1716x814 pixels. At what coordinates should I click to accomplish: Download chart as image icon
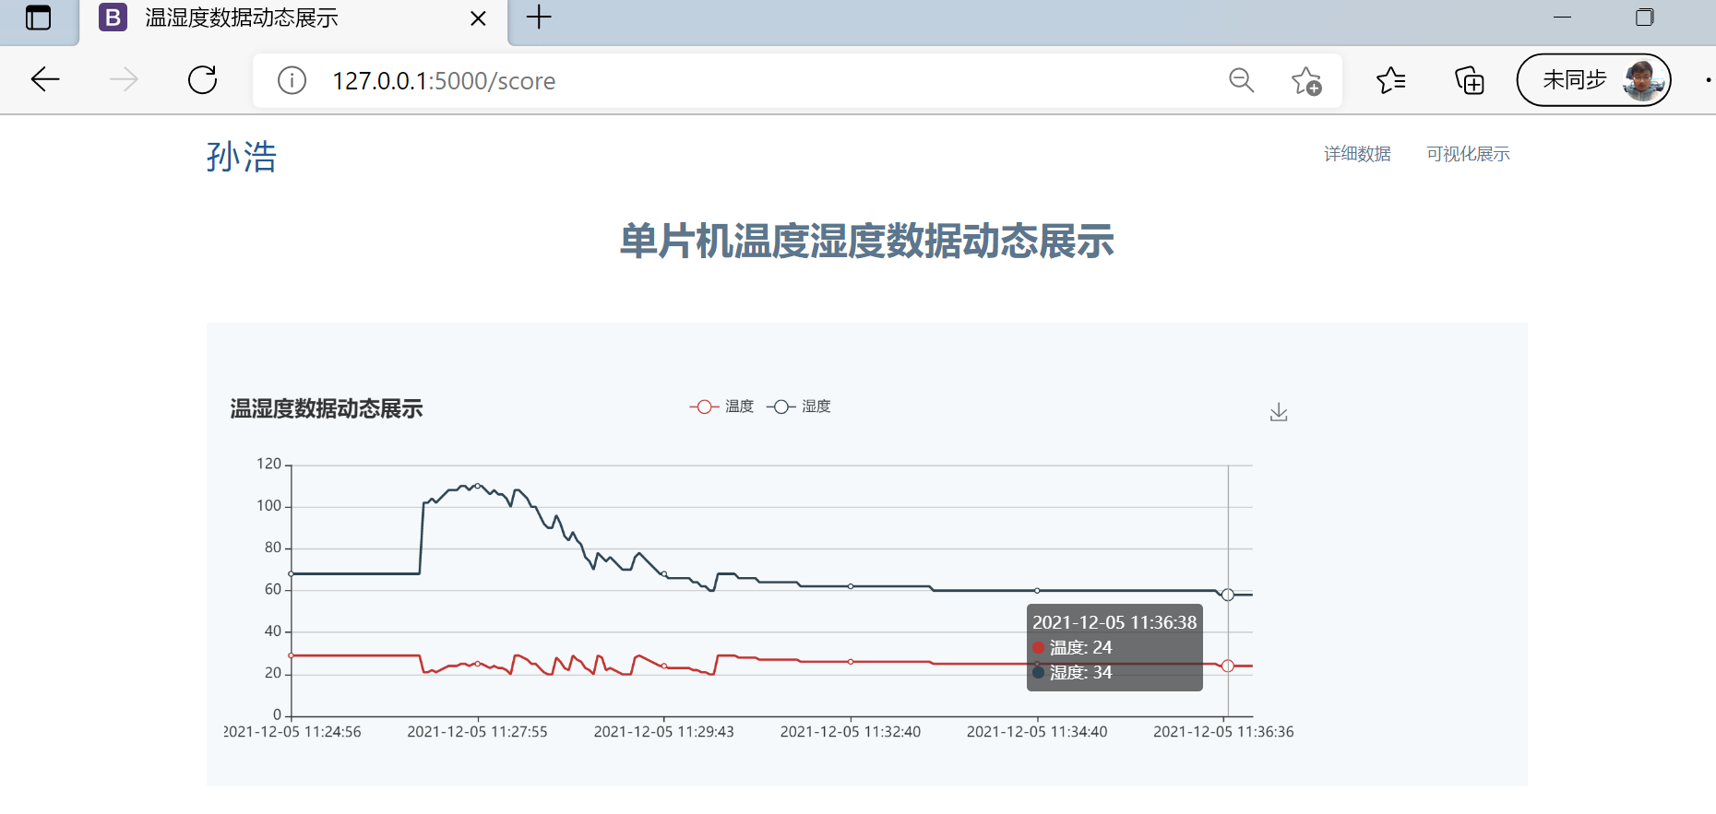1279,412
